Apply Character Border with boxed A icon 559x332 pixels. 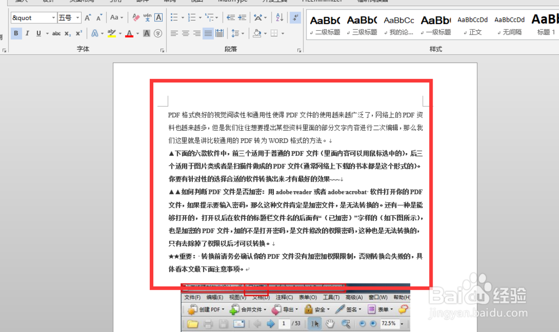click(x=159, y=17)
